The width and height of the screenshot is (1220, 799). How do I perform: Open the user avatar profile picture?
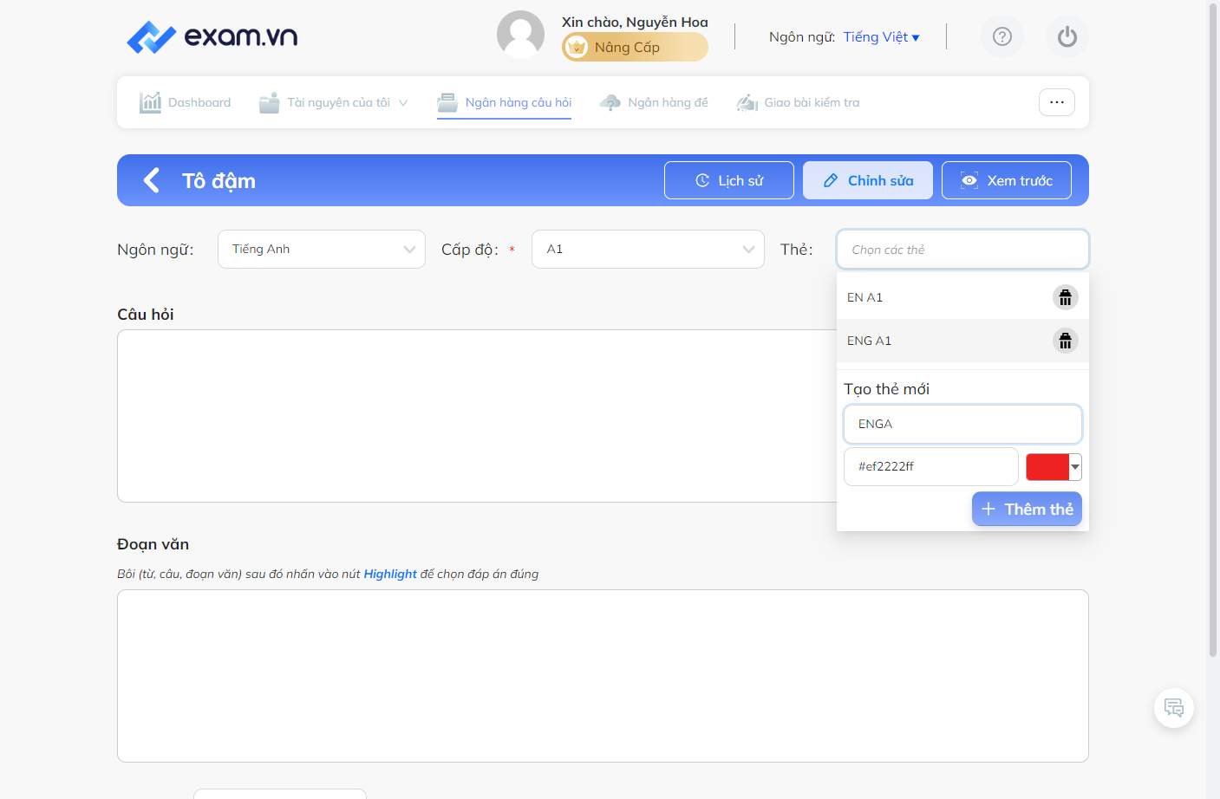pyautogui.click(x=520, y=35)
